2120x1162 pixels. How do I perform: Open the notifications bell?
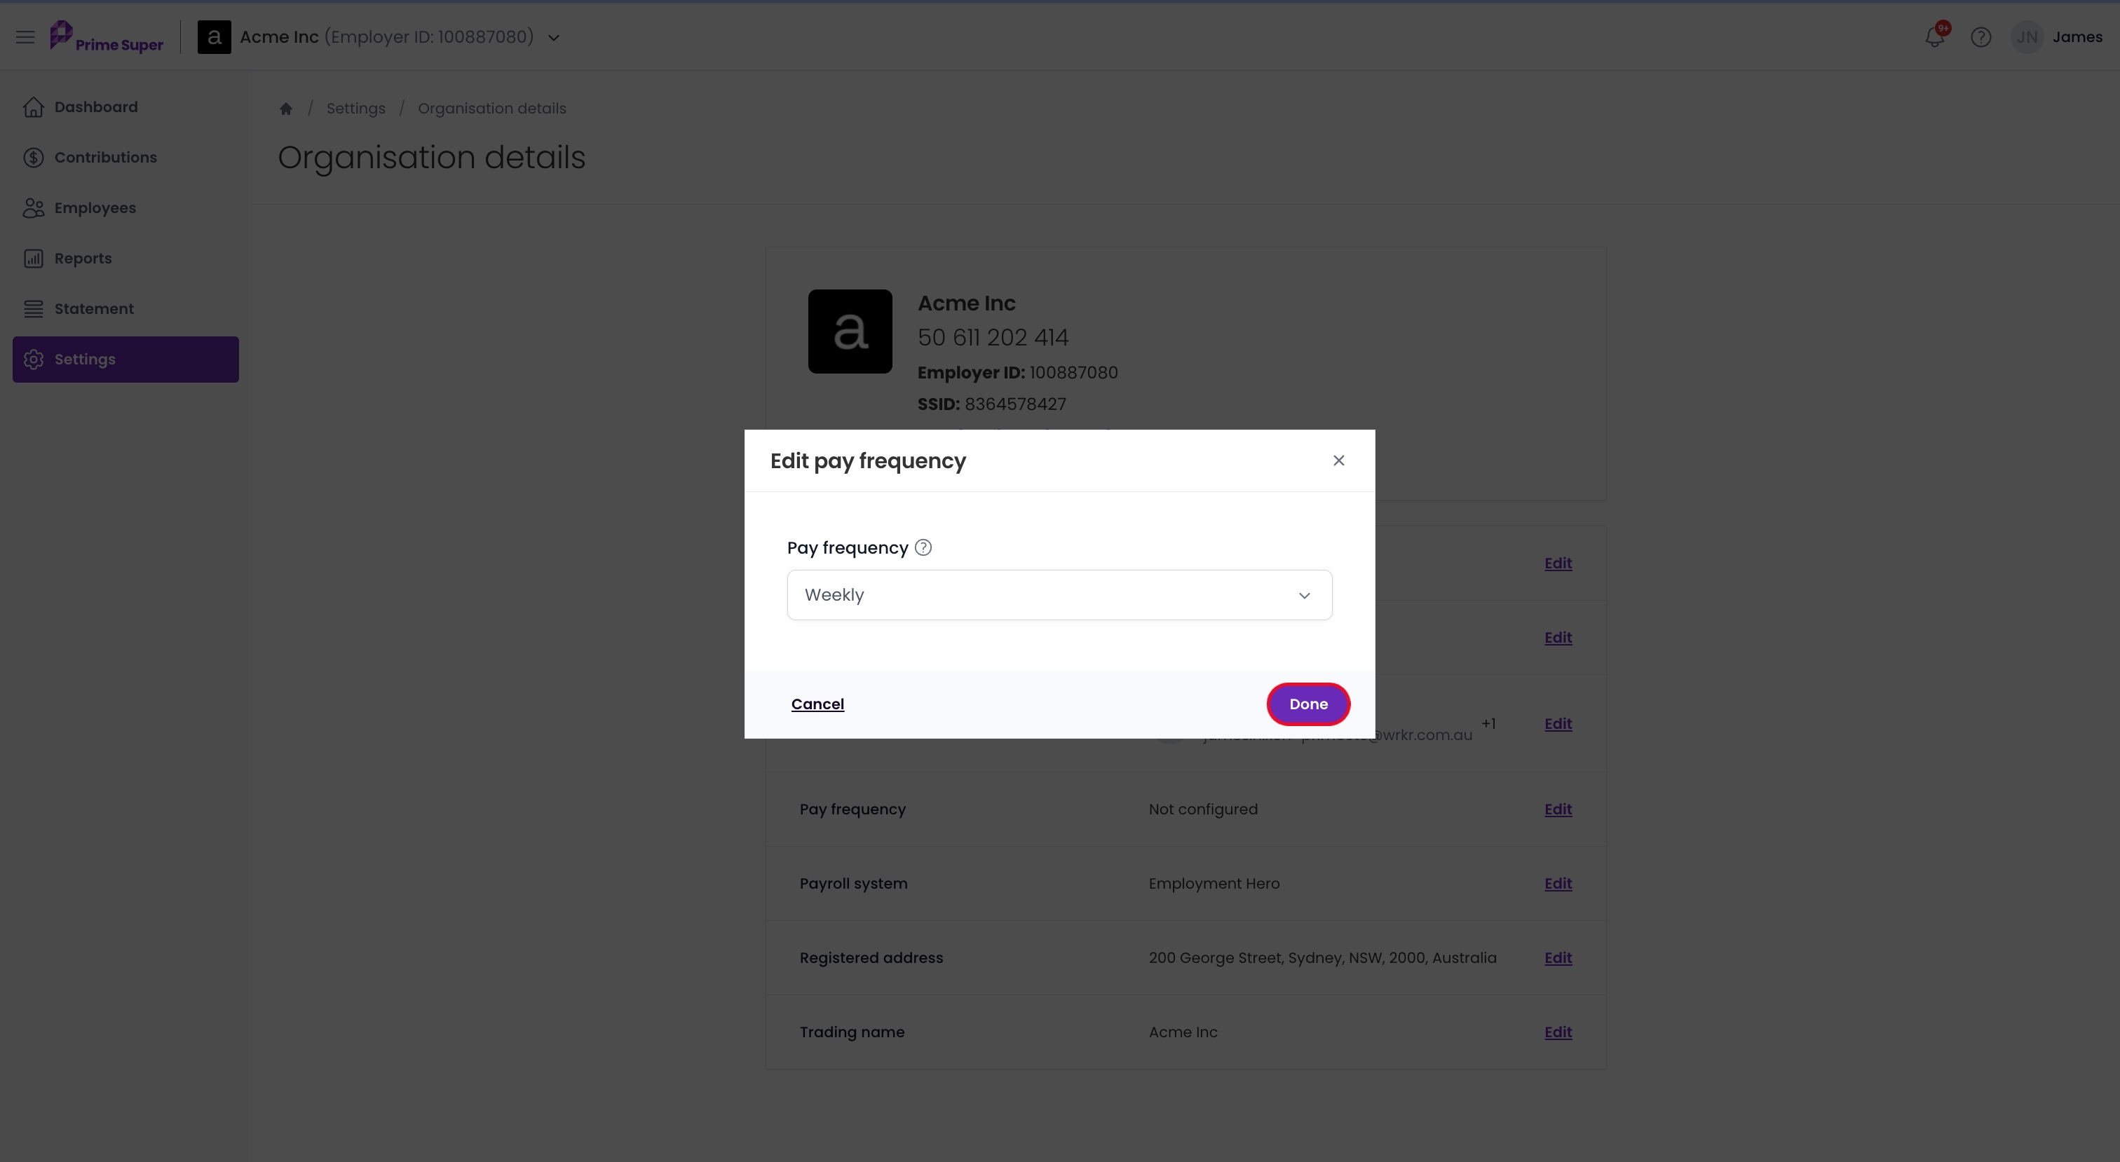pos(1935,37)
